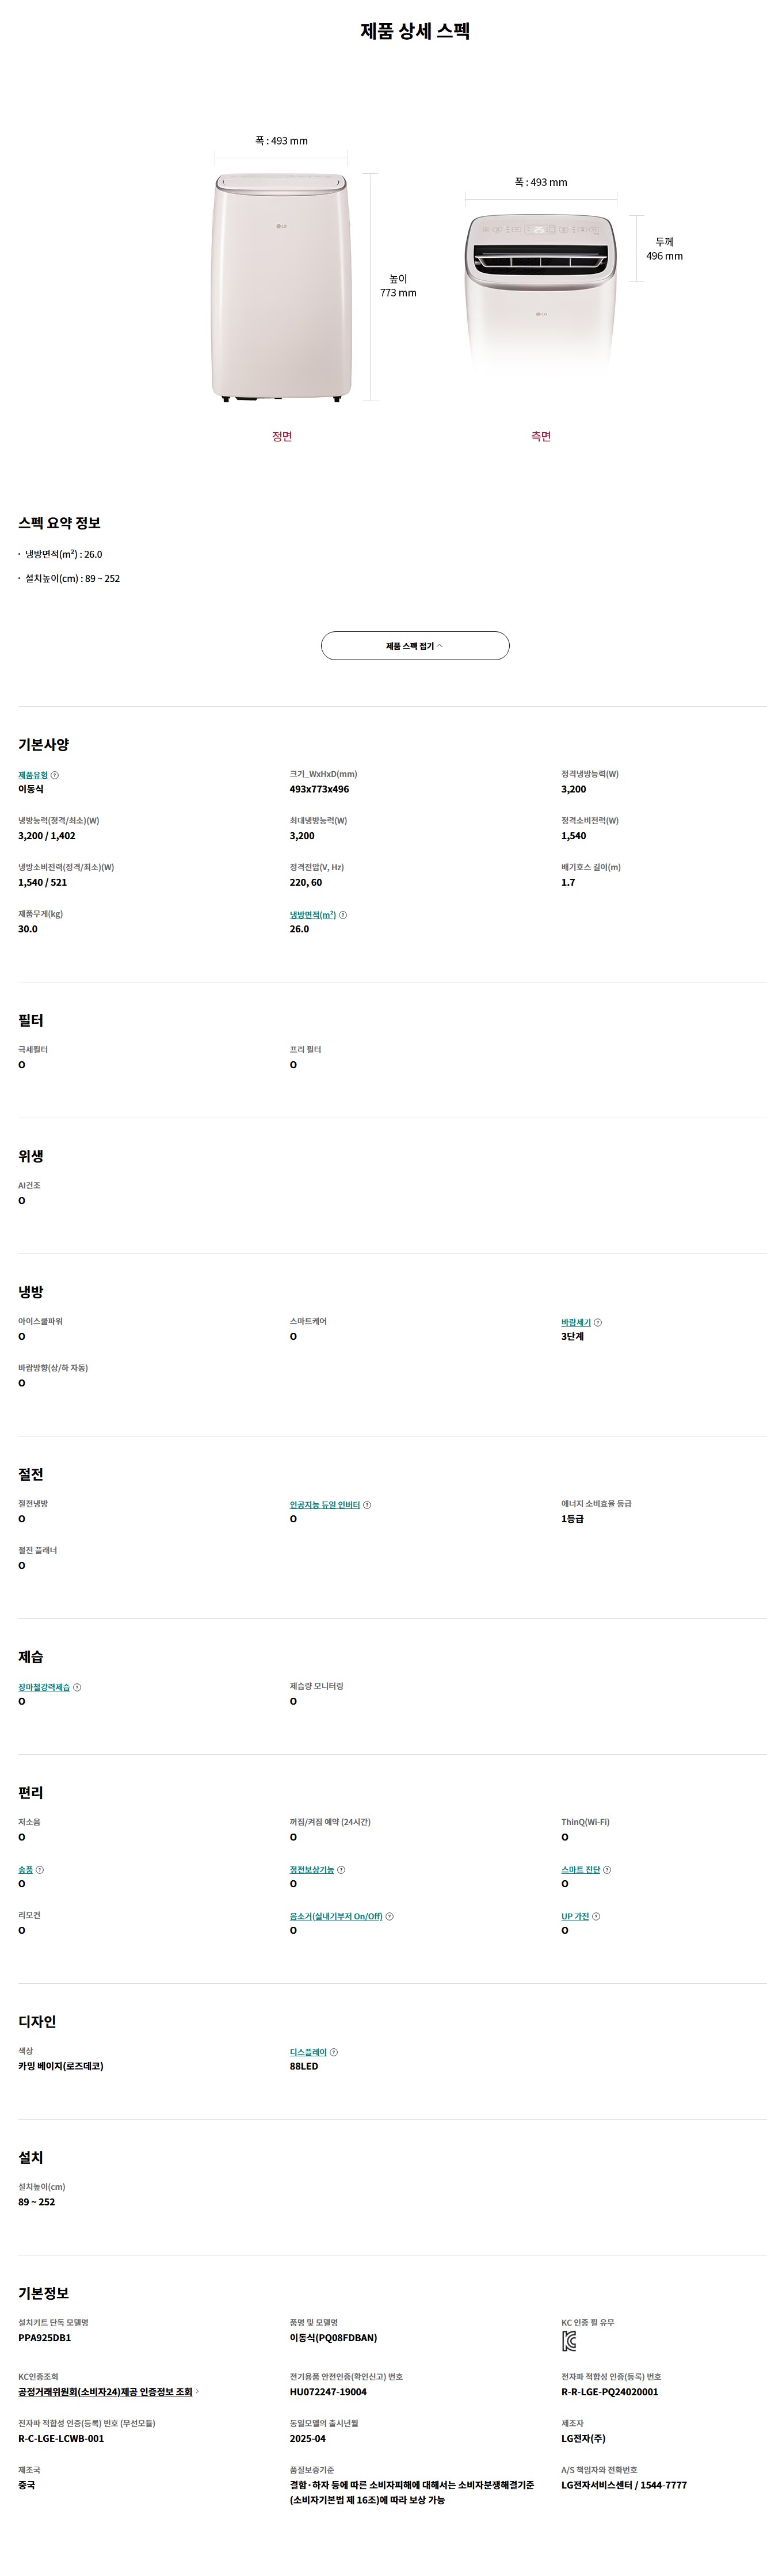Click the info icon beside 바람세기

click(598, 1322)
